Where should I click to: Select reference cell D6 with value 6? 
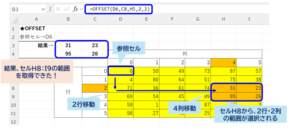point(121,71)
